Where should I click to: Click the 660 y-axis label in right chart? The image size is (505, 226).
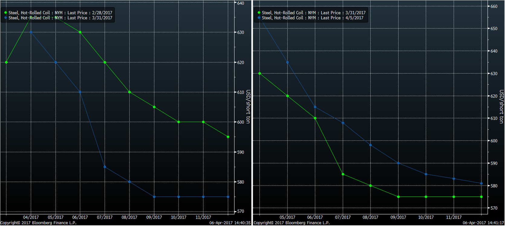(x=494, y=6)
